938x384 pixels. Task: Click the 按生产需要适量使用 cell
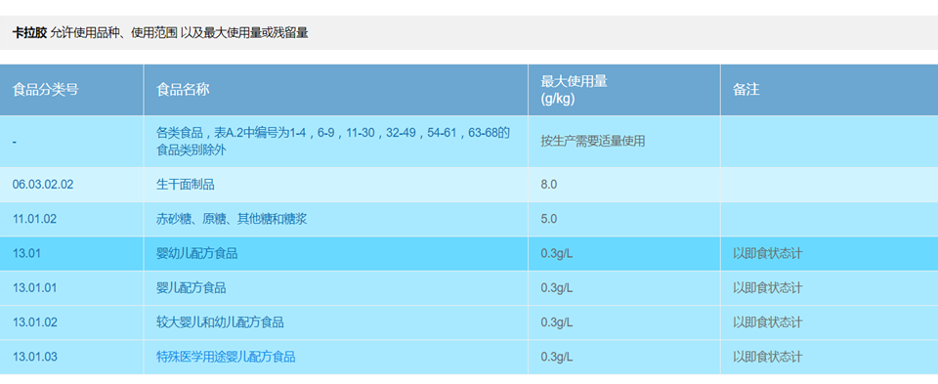pyautogui.click(x=593, y=141)
